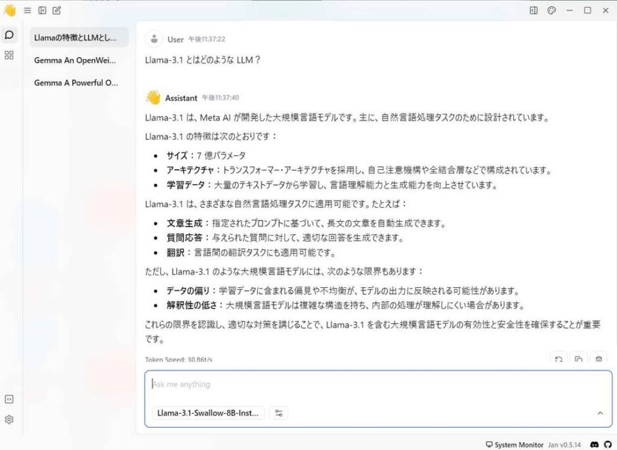Regenerate the assistant response
This screenshot has width=617, height=450.
[558, 359]
